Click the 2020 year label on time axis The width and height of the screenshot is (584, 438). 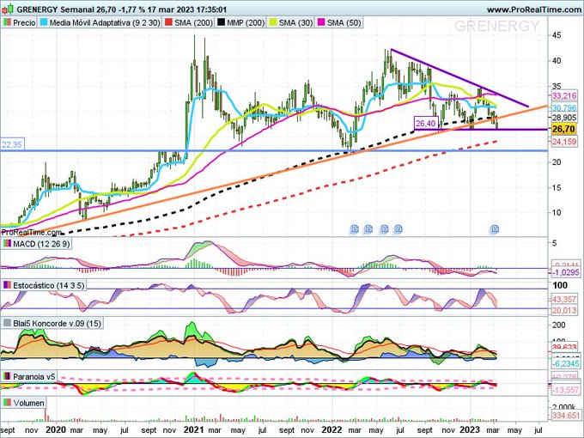pyautogui.click(x=57, y=429)
